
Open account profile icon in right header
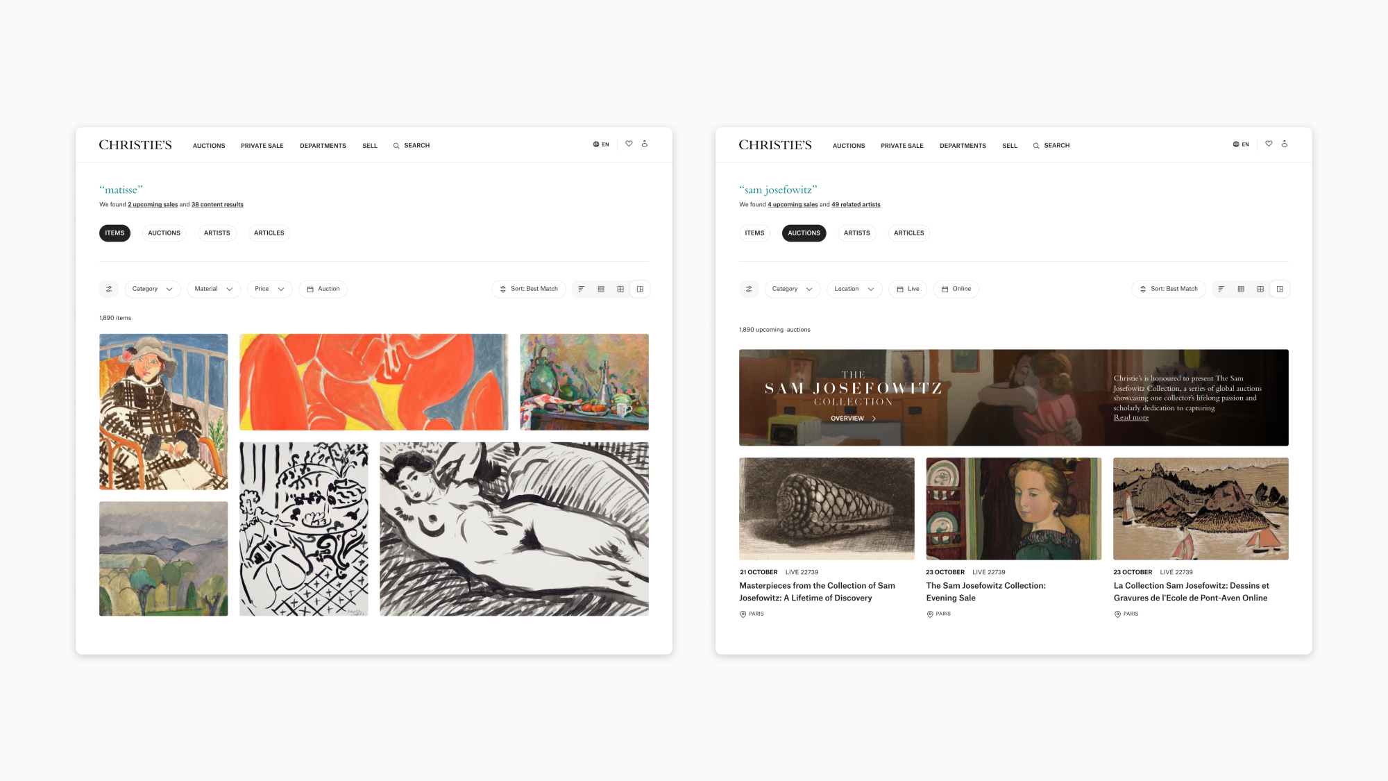1285,144
